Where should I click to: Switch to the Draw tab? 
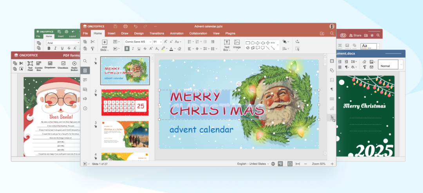[x=125, y=34]
